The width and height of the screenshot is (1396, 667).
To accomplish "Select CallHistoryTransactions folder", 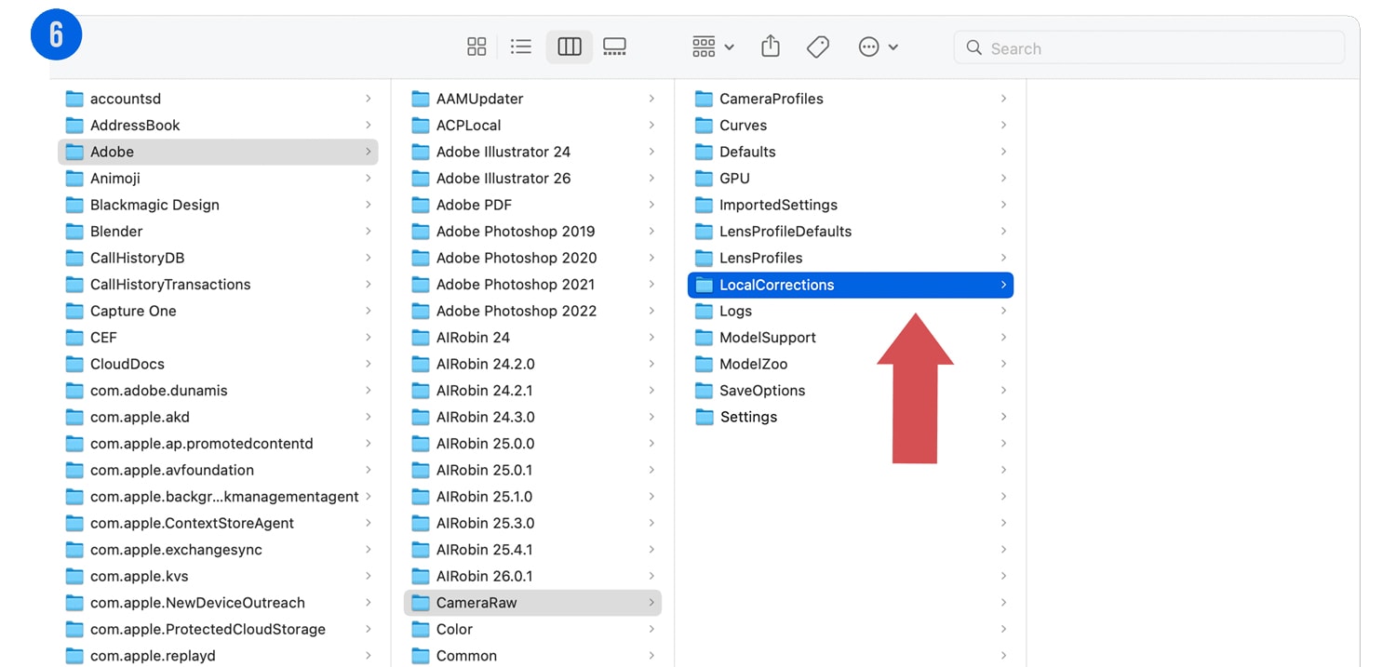I will click(x=218, y=284).
